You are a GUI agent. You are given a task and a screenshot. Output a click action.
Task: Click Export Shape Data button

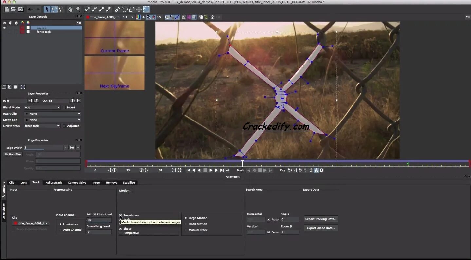click(321, 228)
